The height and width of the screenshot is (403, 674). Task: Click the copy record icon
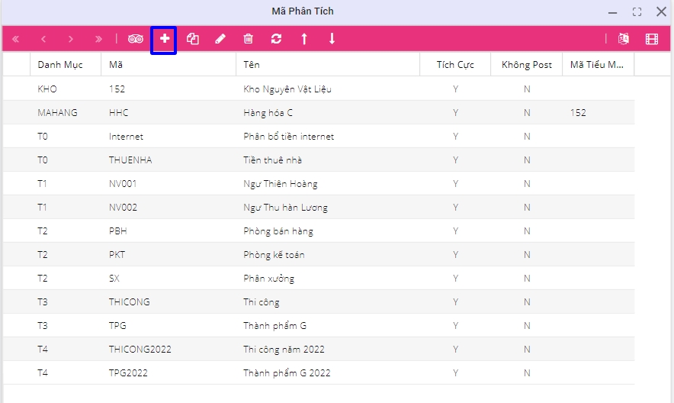(x=193, y=39)
